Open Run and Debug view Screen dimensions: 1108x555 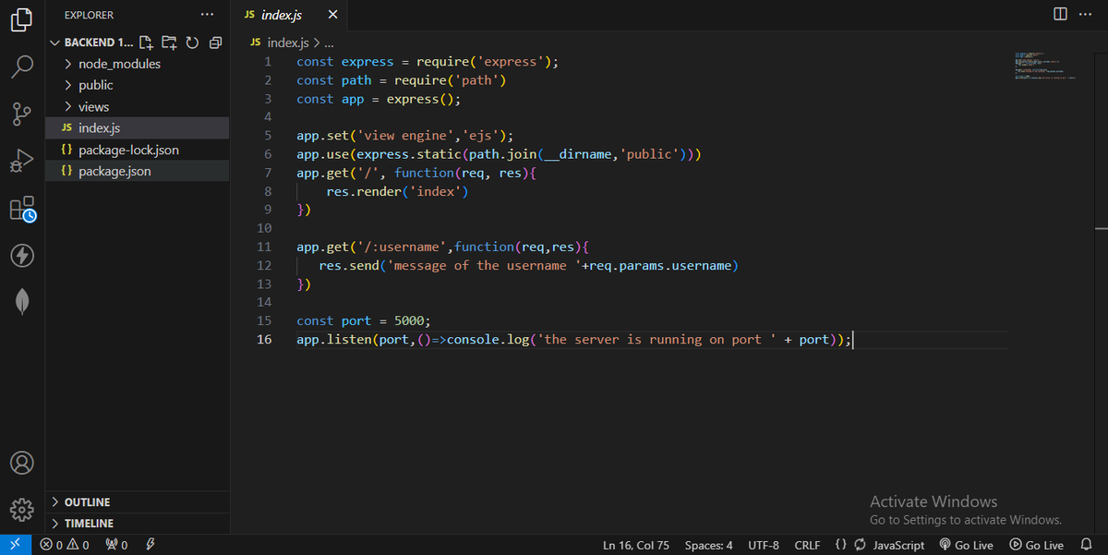tap(22, 162)
